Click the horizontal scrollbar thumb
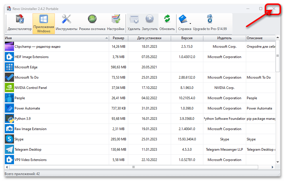This screenshot has width=285, height=181. pos(134,167)
